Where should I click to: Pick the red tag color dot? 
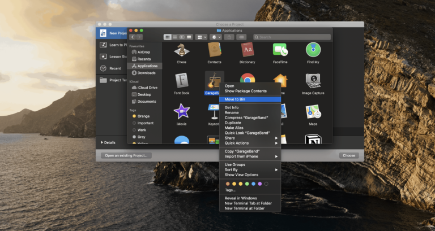click(228, 184)
